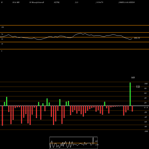Click the RSI value label 44.11
The image size is (149, 149).
pyautogui.click(x=137, y=38)
